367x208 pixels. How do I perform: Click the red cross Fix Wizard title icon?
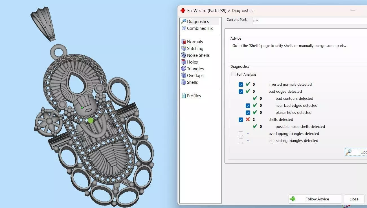[x=183, y=11]
